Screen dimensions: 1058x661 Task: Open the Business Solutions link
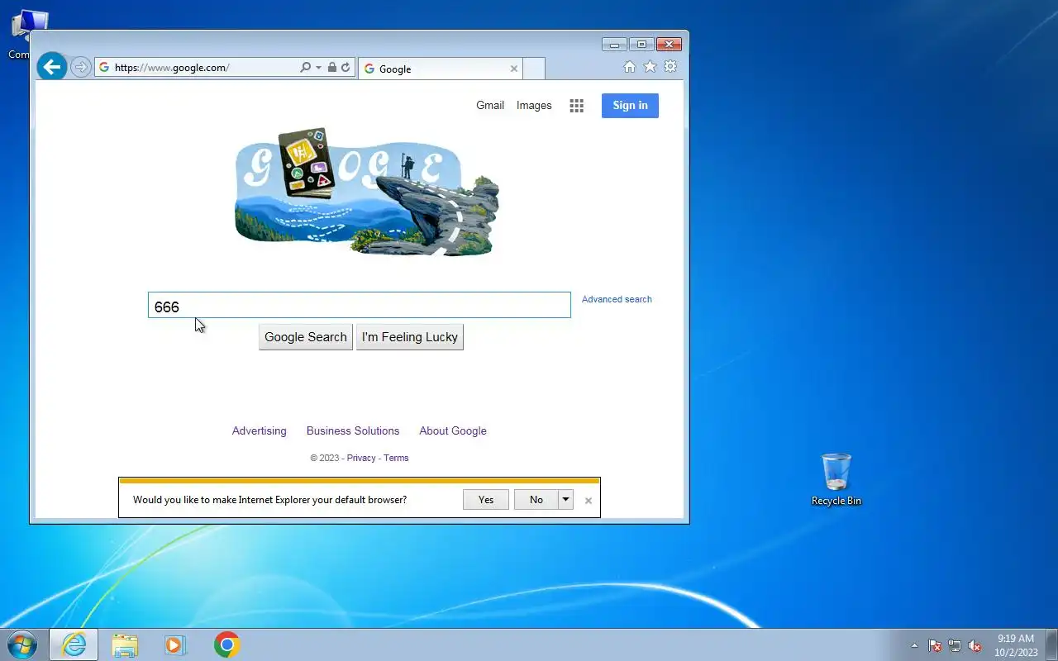click(353, 430)
